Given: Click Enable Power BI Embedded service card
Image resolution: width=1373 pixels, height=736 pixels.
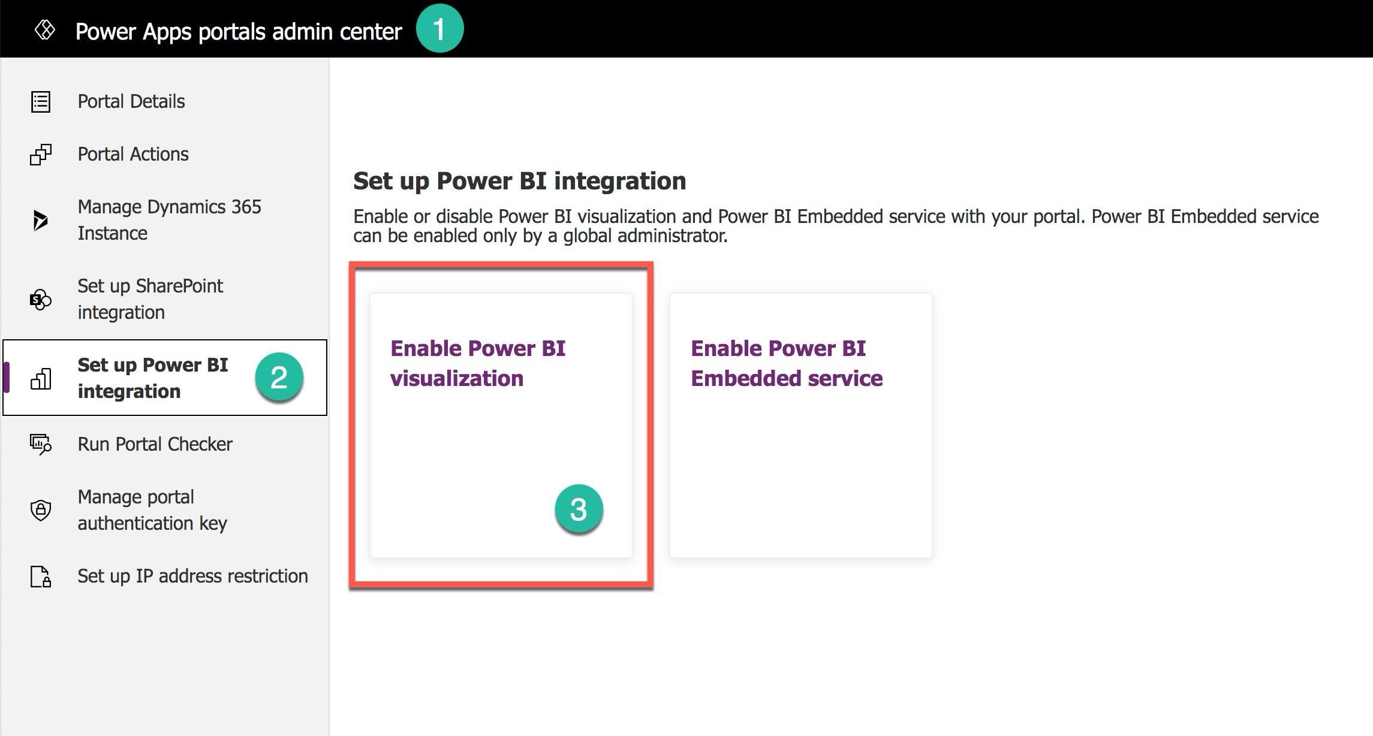Looking at the screenshot, I should point(801,426).
